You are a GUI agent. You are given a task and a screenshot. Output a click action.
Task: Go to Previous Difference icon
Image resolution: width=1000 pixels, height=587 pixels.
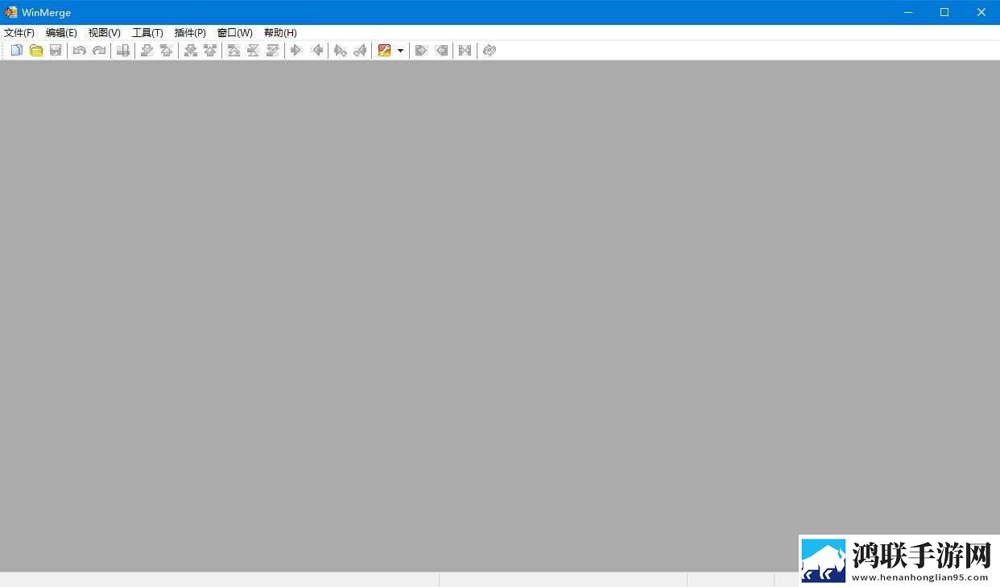point(167,51)
